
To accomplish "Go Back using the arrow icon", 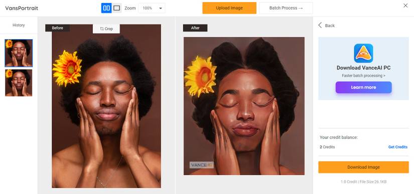I will [x=320, y=25].
